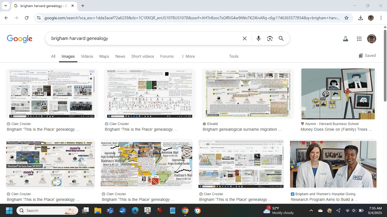Open Microsoft Edge from taskbar
This screenshot has width=387, height=217.
click(135, 210)
